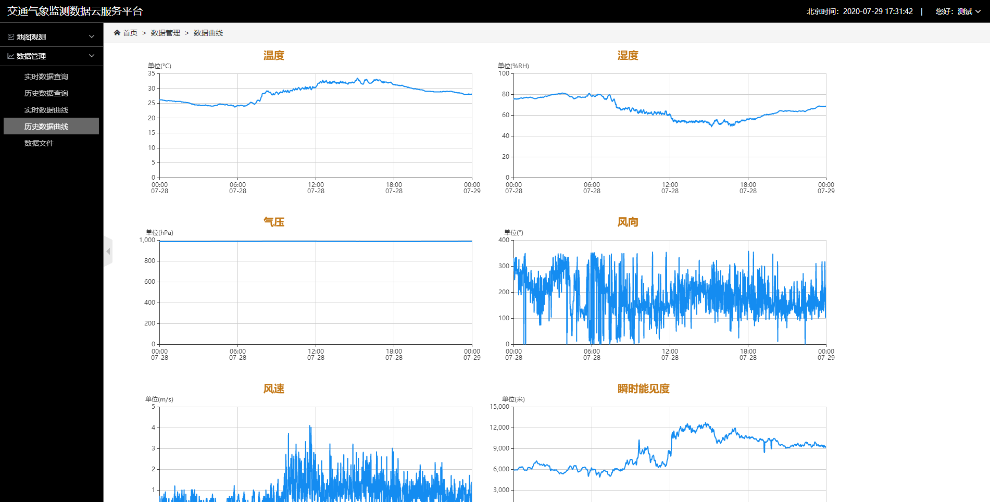The image size is (990, 502).
Task: Click 00:00 07-29 label under wind direction chart
Action: (826, 355)
